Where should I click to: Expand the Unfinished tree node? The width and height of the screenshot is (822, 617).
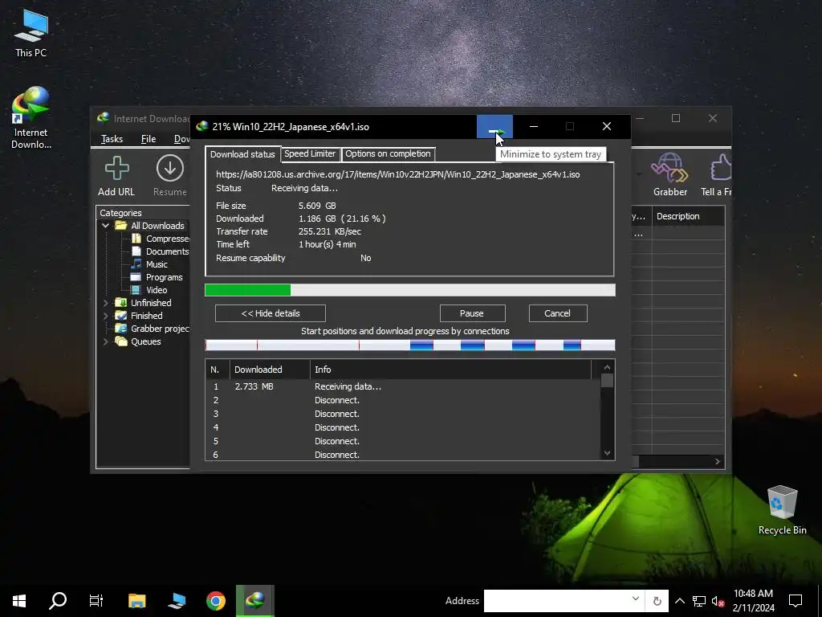pyautogui.click(x=105, y=303)
